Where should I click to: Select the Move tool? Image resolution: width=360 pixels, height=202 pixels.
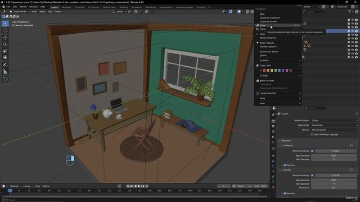(5, 38)
